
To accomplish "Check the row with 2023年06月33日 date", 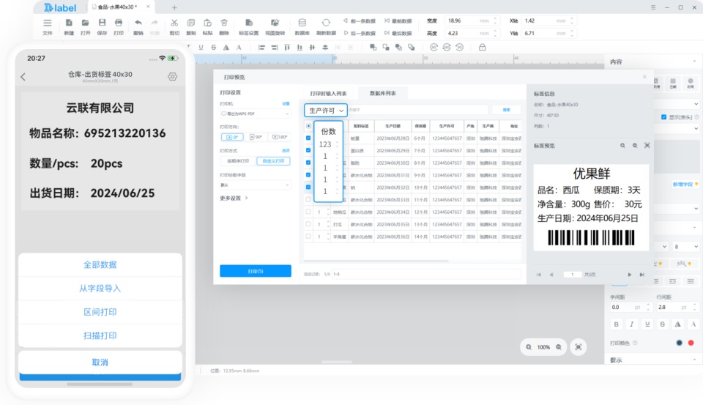I will tap(308, 200).
